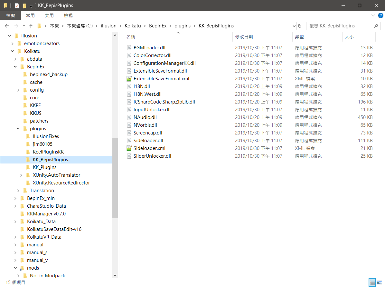Viewport: 385px width, 287px height.
Task: Click navigation pane scroll down arrow
Action: [x=115, y=275]
